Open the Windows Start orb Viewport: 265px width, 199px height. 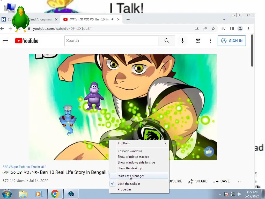point(7,194)
